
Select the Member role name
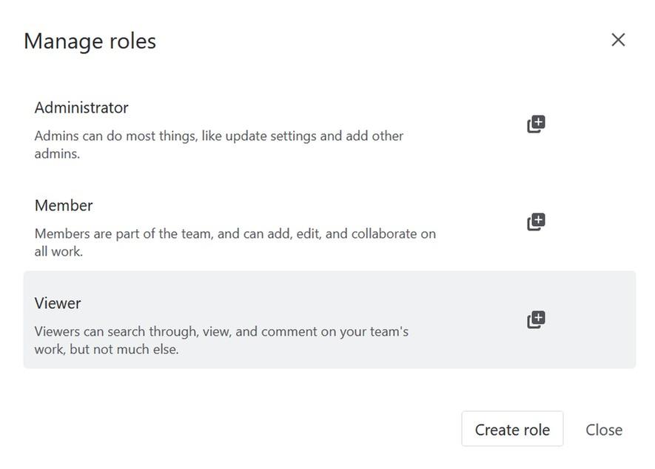[64, 205]
